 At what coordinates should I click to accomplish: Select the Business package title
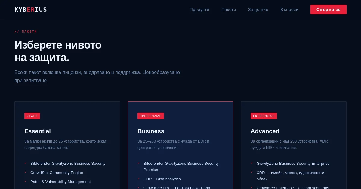[x=151, y=131]
